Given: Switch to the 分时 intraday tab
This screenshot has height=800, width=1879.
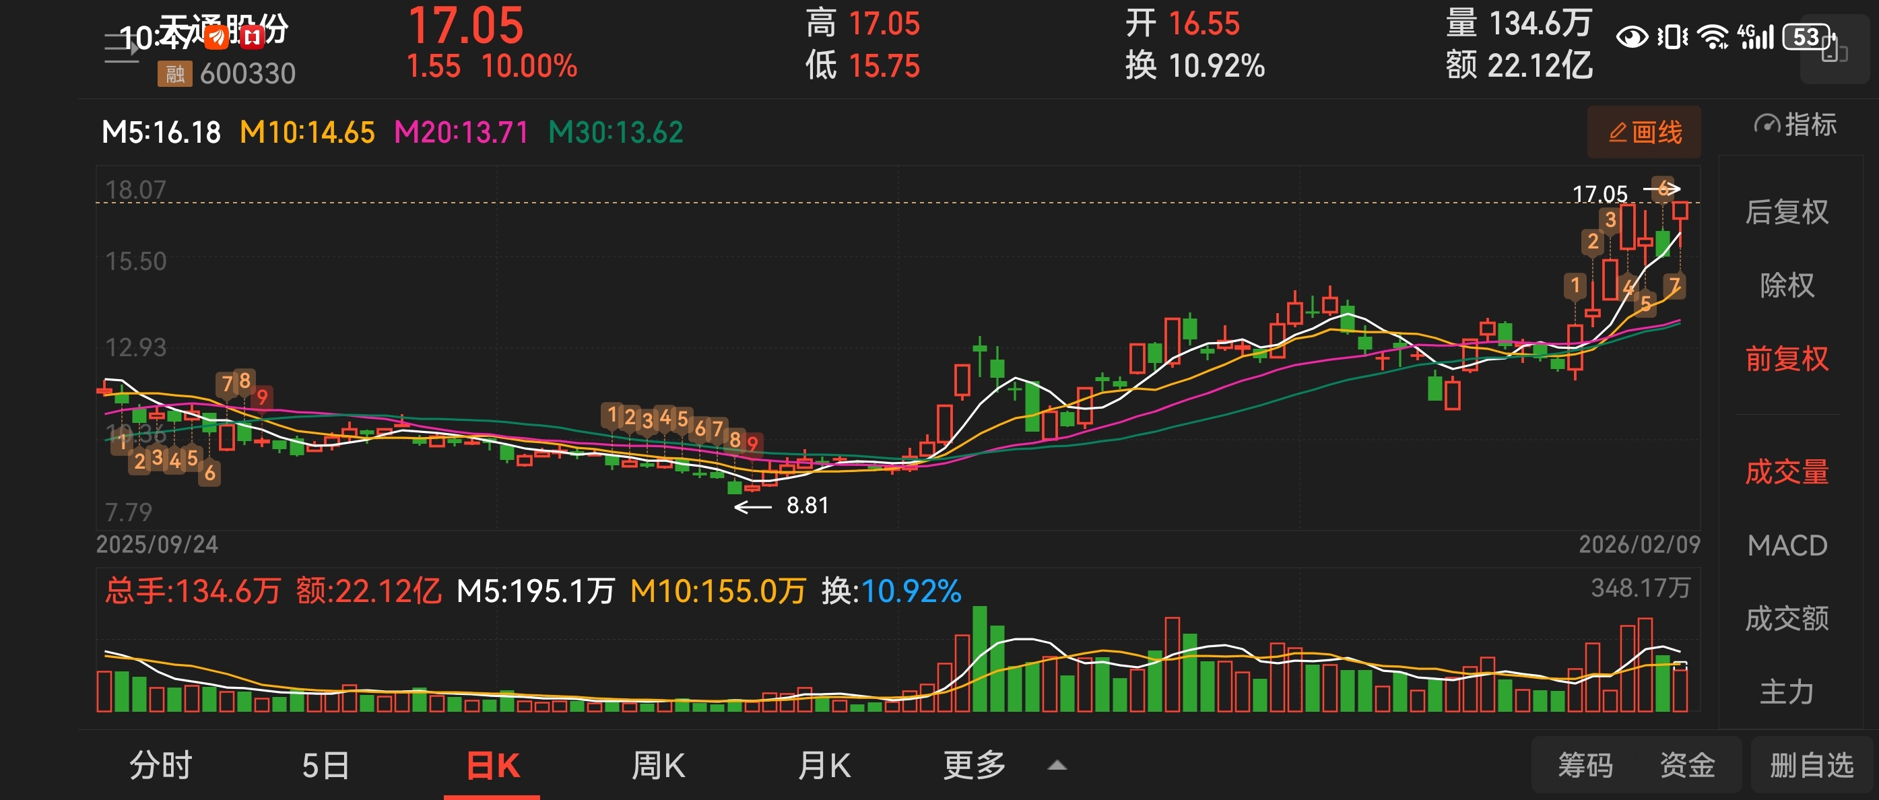Looking at the screenshot, I should point(160,766).
